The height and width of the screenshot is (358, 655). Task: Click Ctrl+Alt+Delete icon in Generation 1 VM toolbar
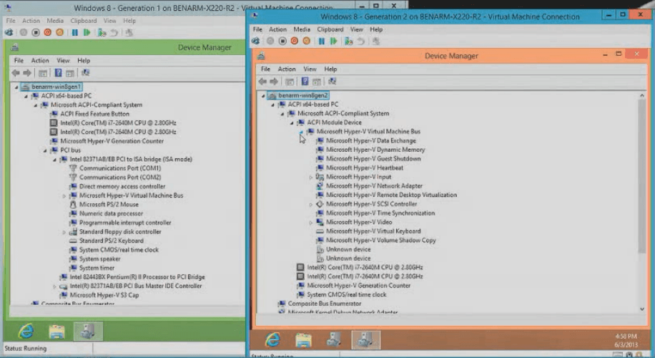click(x=9, y=32)
